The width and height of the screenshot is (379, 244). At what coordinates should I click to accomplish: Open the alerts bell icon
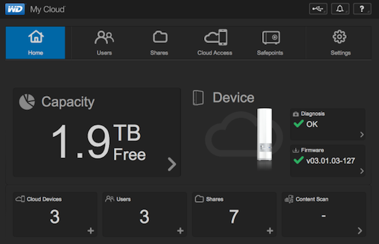pos(340,9)
